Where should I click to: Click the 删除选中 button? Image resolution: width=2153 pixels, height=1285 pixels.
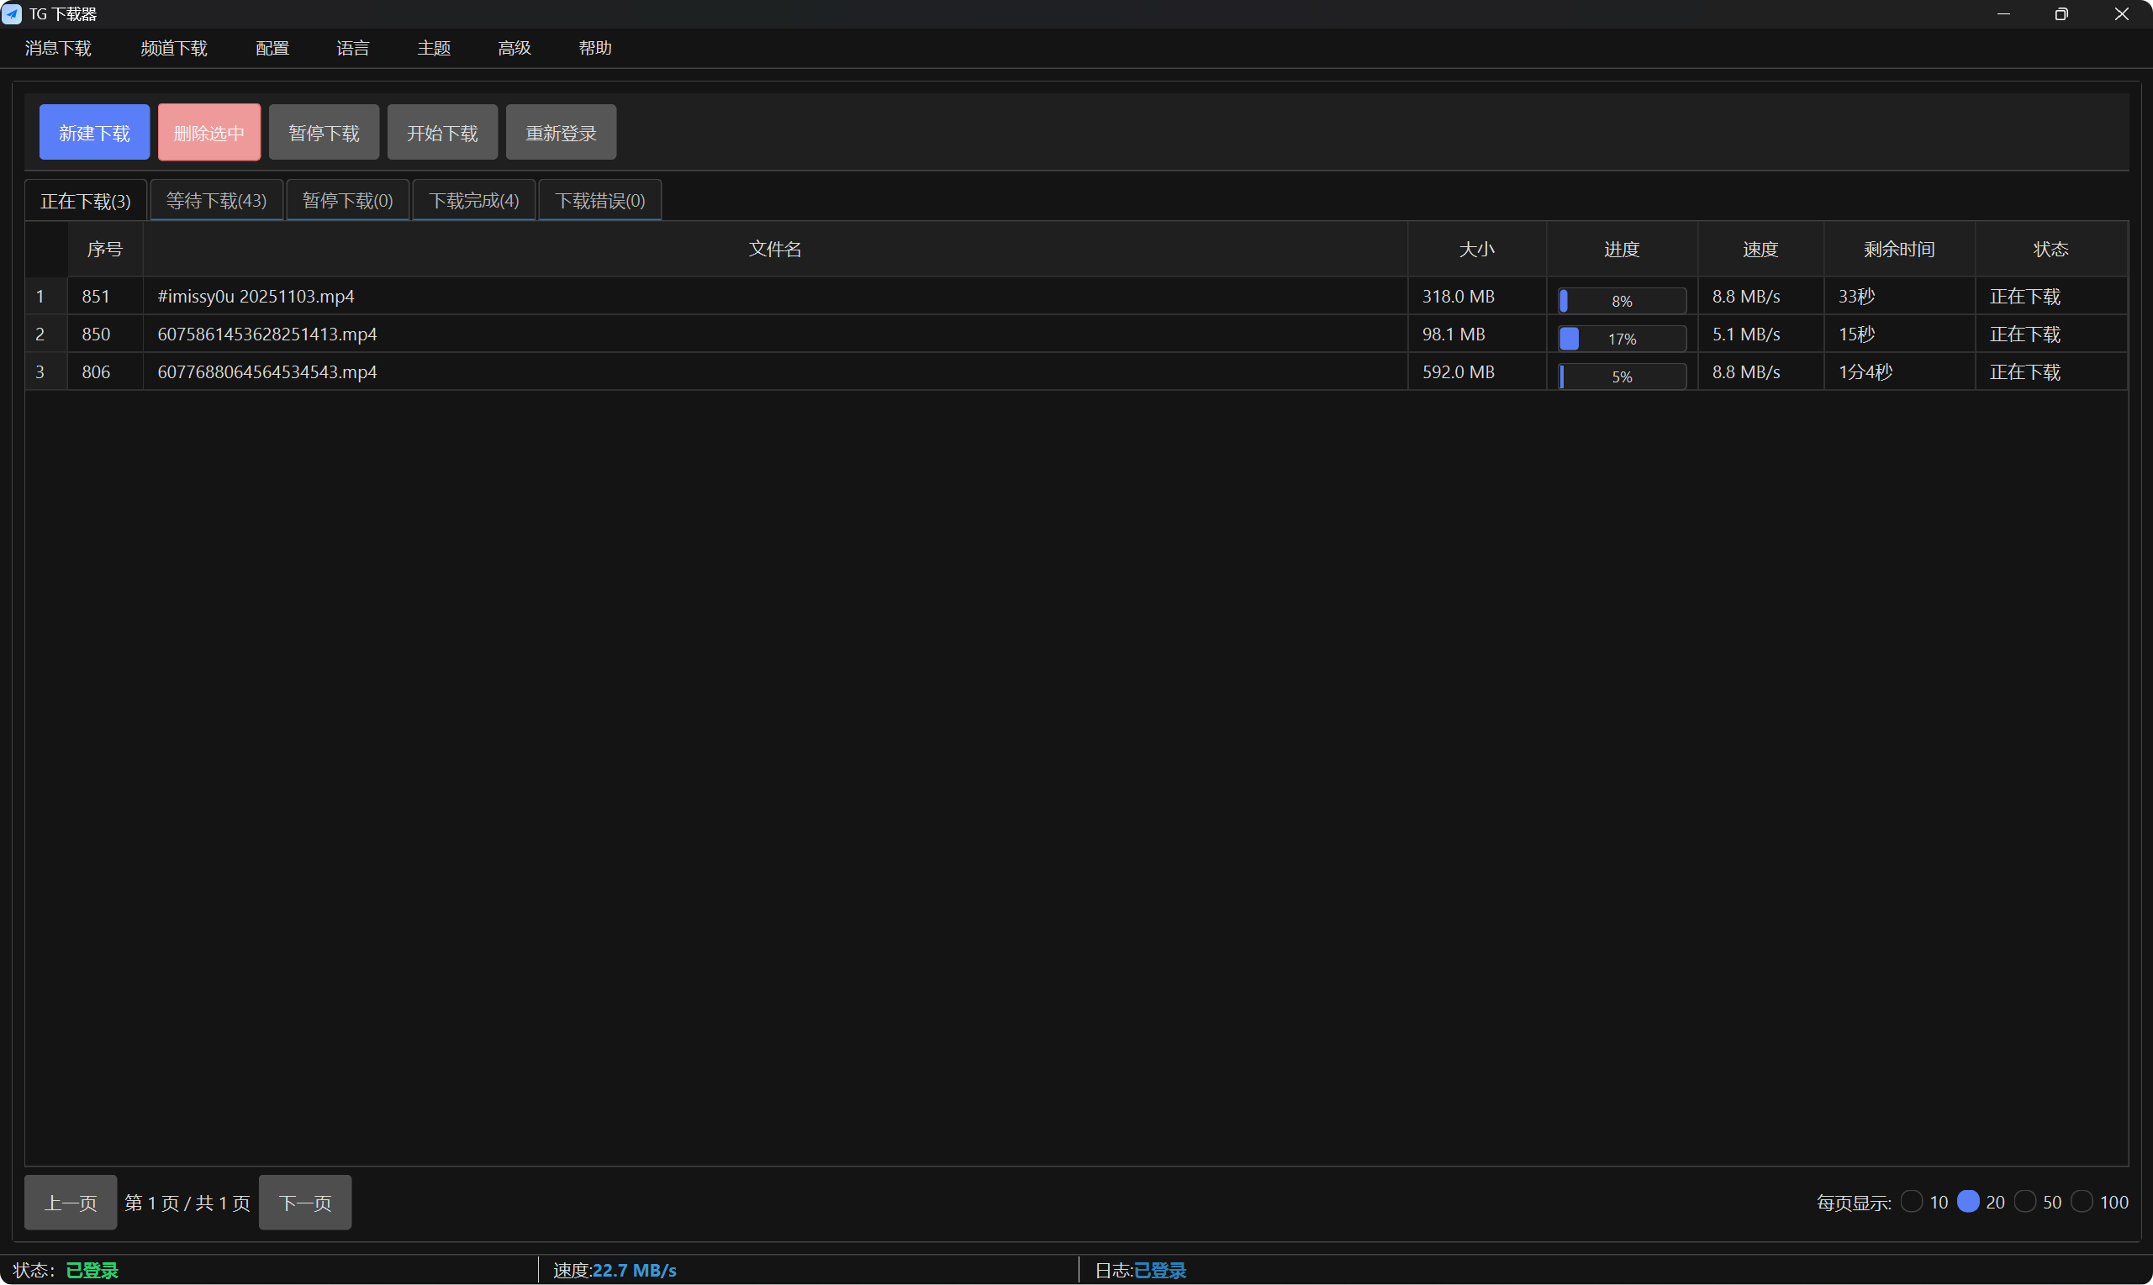pyautogui.click(x=208, y=133)
